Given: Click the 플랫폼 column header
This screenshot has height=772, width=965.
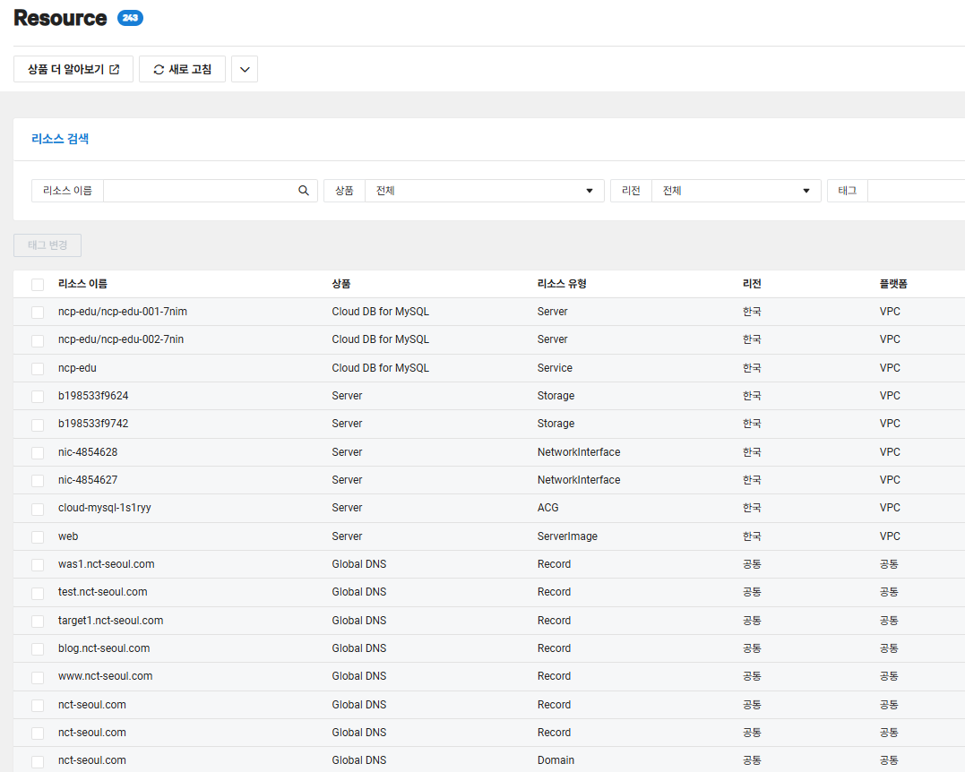Looking at the screenshot, I should pos(893,284).
